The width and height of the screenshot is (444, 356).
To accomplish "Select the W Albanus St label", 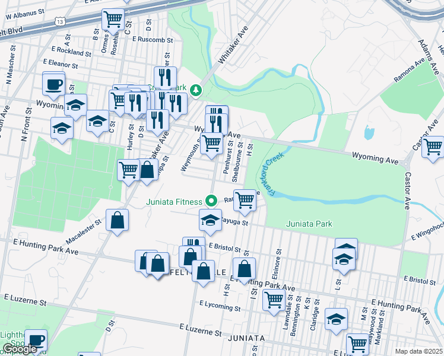I will tap(25, 14).
